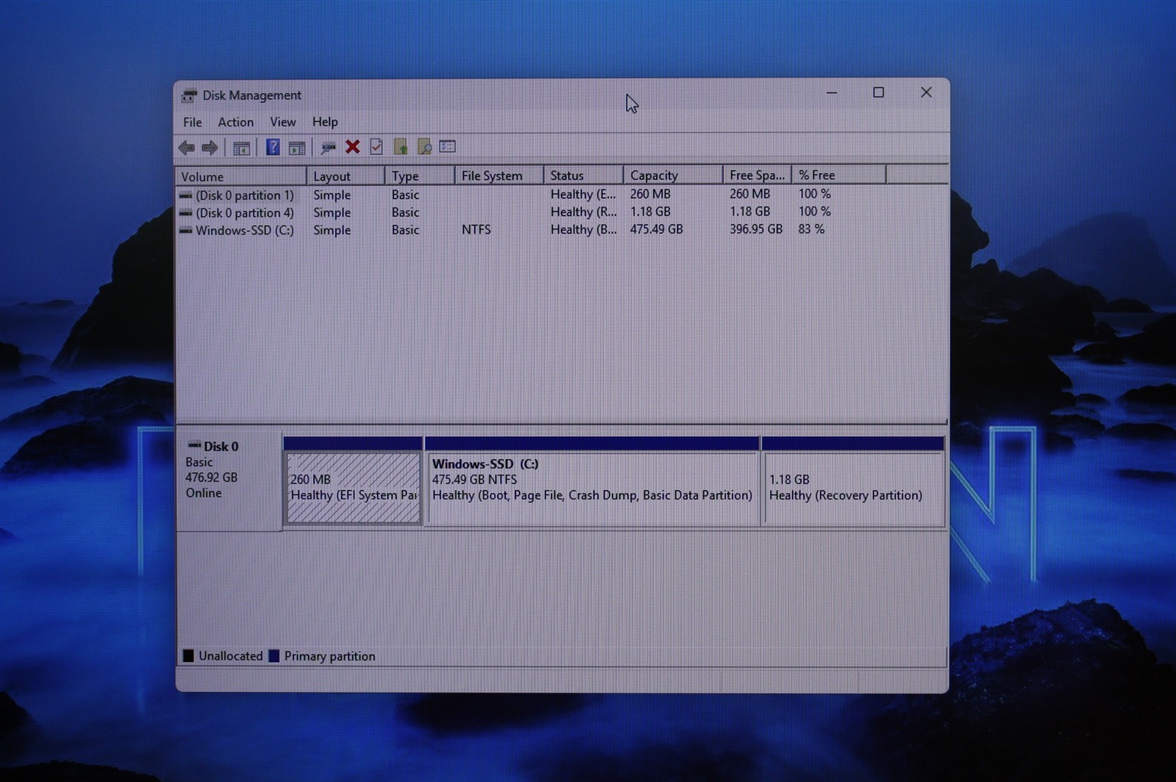Sort by the Free Space column header

pos(757,175)
